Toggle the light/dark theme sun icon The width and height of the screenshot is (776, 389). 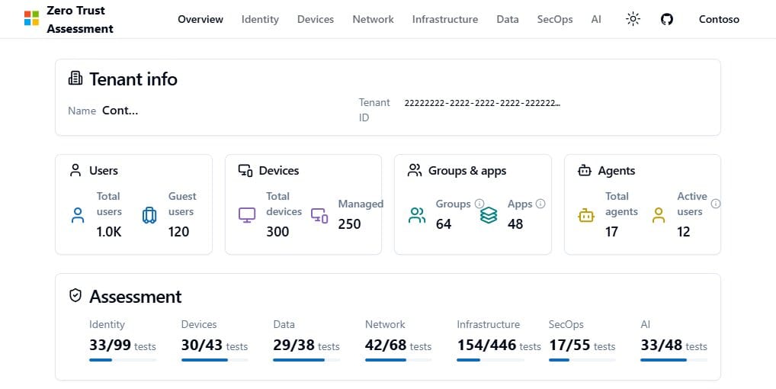click(x=633, y=19)
